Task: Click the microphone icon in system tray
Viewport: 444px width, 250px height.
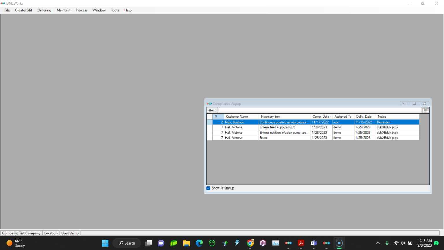Action: 387,243
